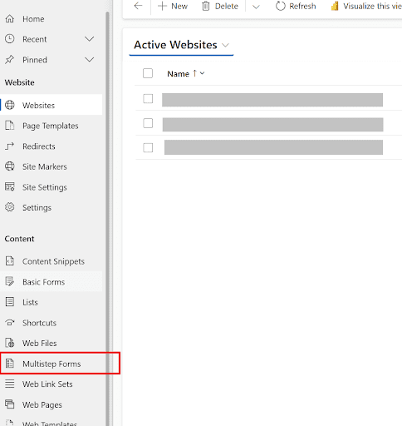The width and height of the screenshot is (402, 426).
Task: Click the Multistep Forms icon
Action: coord(10,364)
